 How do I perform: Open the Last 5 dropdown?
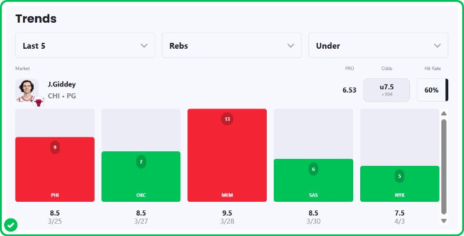click(85, 45)
